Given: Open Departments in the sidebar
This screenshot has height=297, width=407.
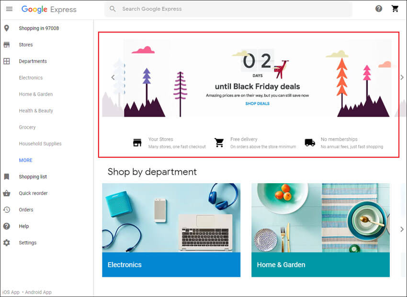Looking at the screenshot, I should pos(33,61).
